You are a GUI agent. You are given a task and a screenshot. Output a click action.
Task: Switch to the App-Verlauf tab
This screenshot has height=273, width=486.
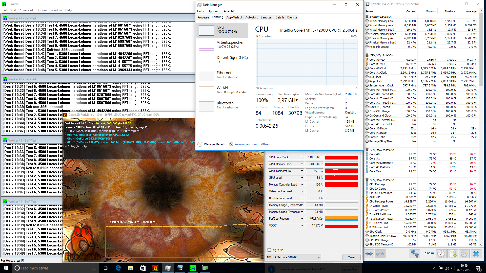234,17
